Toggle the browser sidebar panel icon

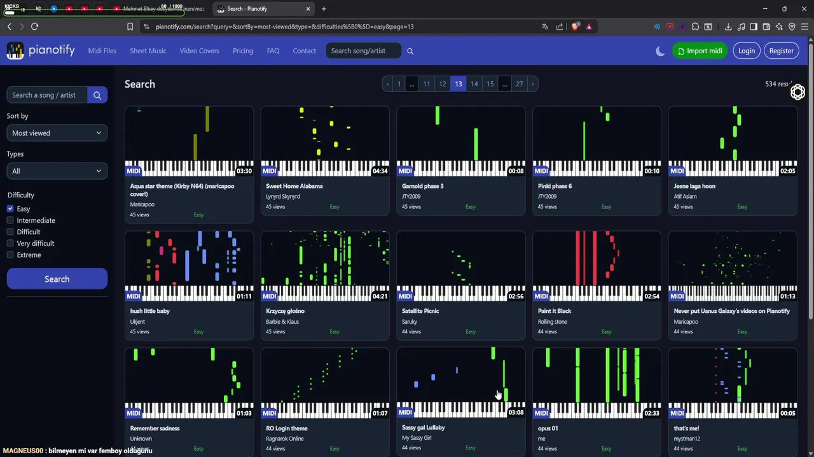tap(754, 27)
